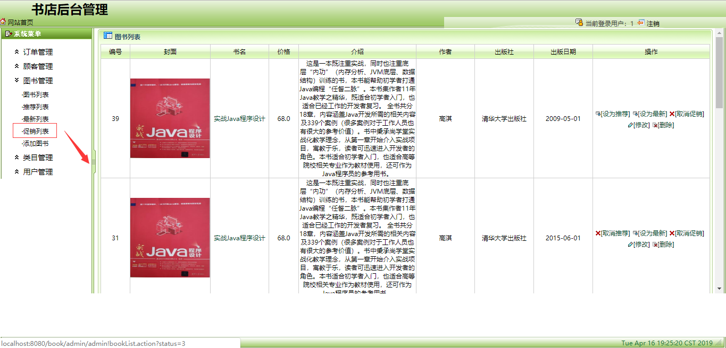Click 清华大学出版社 in row 39
The image size is (726, 348).
point(504,119)
